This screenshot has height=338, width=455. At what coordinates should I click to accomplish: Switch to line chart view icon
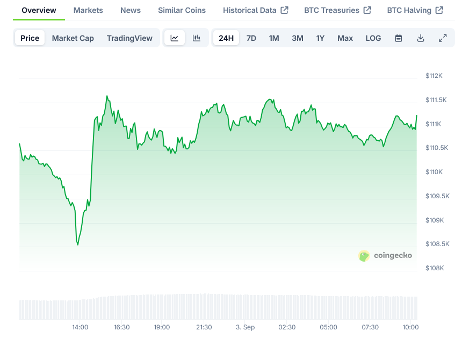click(175, 38)
